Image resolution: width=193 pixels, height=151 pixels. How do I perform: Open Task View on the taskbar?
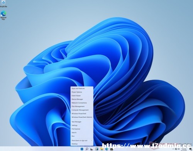click(91, 149)
